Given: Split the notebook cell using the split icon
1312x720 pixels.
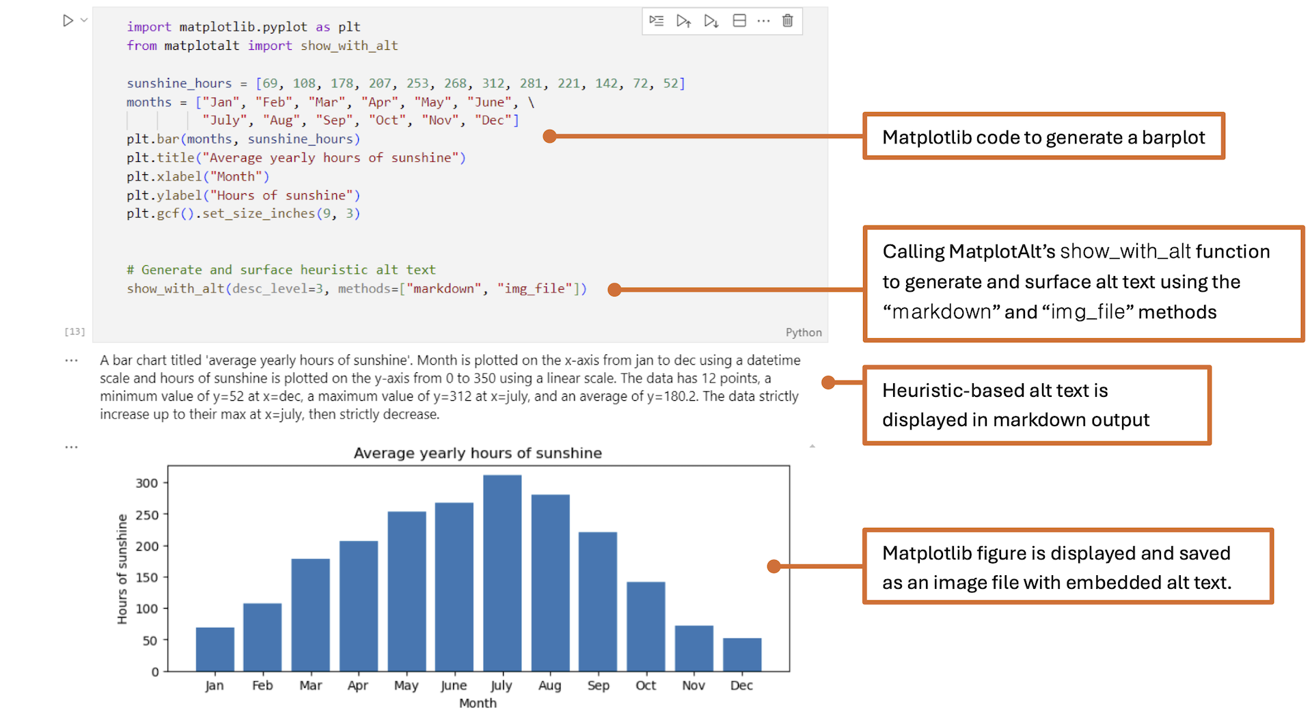Looking at the screenshot, I should (739, 21).
